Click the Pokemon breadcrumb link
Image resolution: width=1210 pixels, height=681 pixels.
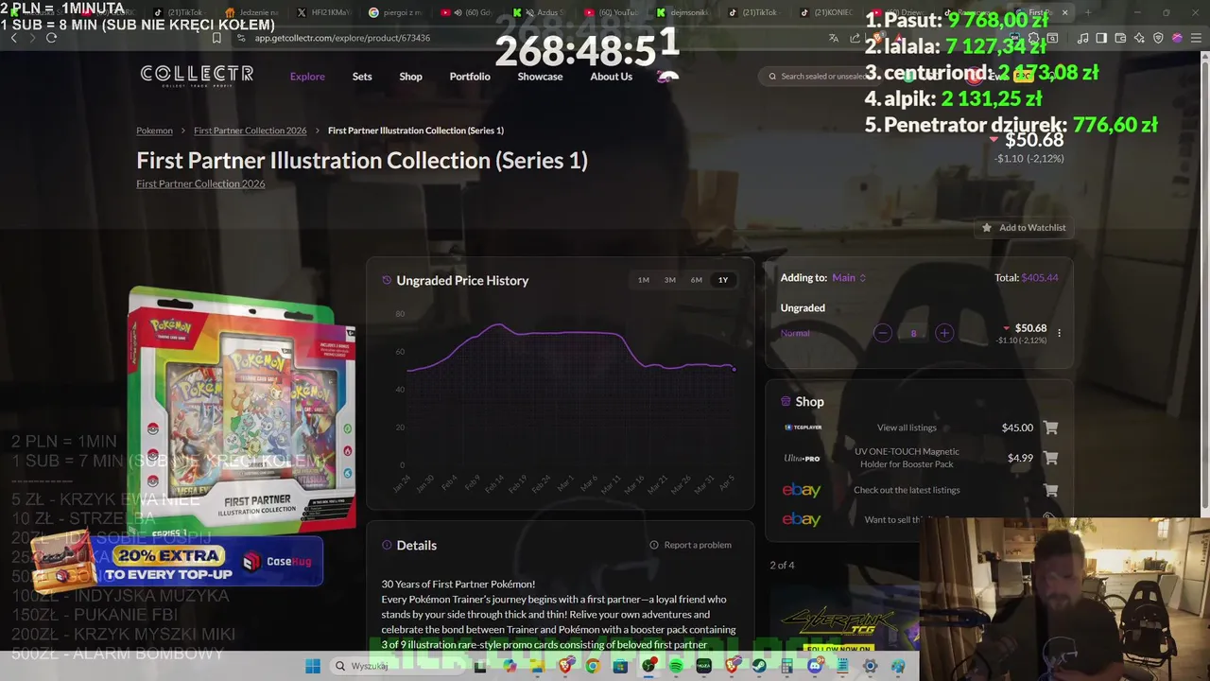tap(154, 131)
